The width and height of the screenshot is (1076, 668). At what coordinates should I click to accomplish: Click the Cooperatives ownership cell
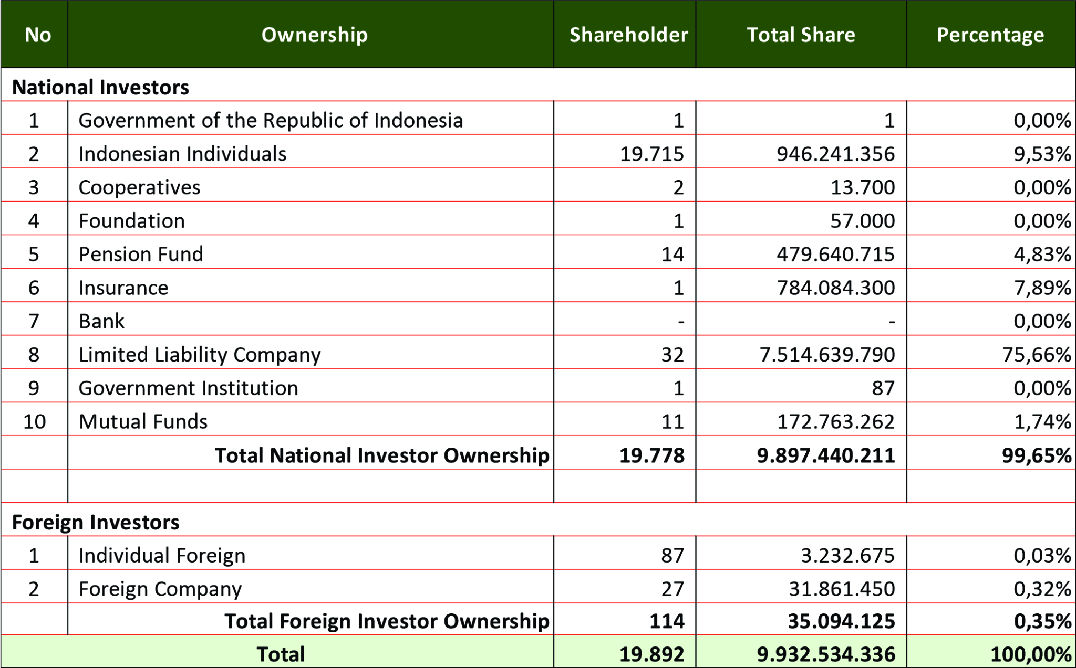click(x=139, y=187)
